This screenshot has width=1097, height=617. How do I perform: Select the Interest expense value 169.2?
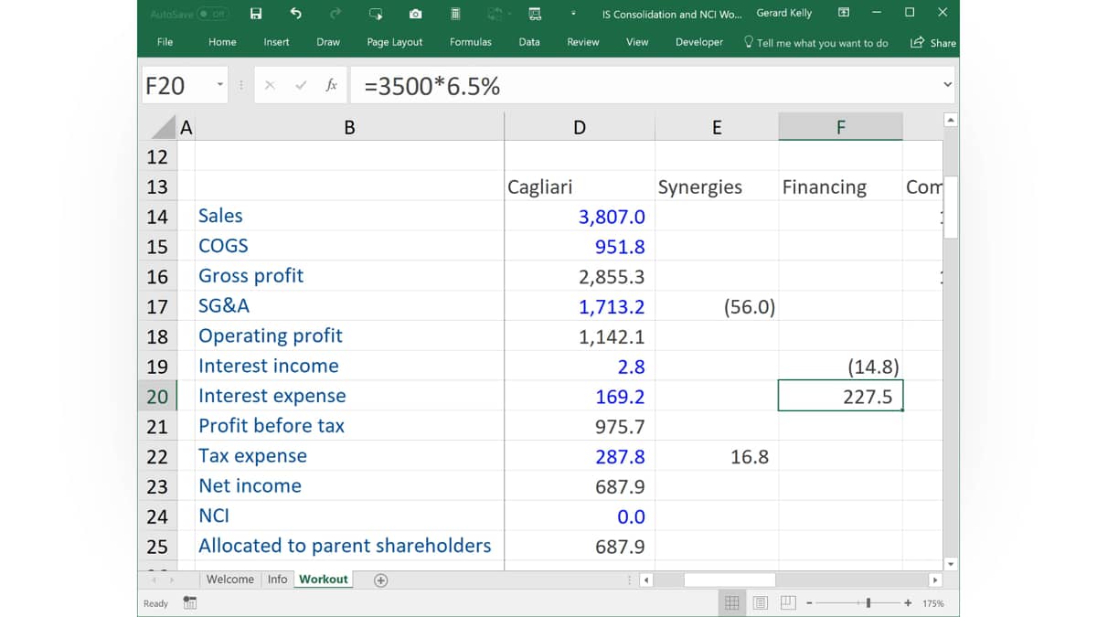(x=580, y=397)
